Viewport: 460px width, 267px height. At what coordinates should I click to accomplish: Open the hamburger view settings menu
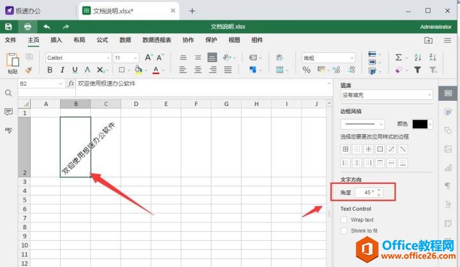pos(447,40)
